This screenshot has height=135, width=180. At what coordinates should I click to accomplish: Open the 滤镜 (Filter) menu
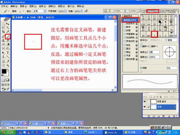(52, 6)
